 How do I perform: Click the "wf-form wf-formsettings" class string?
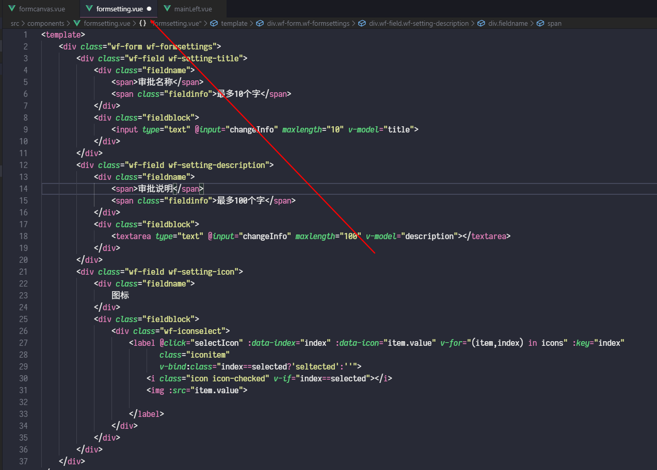coord(162,46)
